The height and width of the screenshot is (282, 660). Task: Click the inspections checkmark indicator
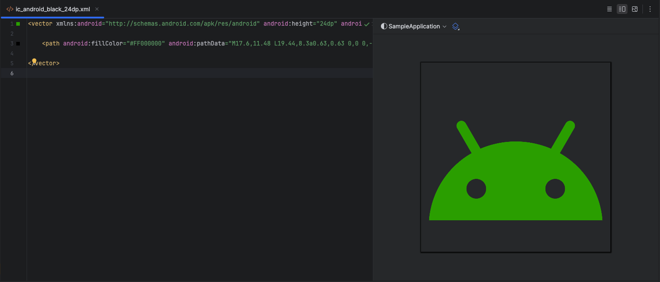[x=367, y=24]
